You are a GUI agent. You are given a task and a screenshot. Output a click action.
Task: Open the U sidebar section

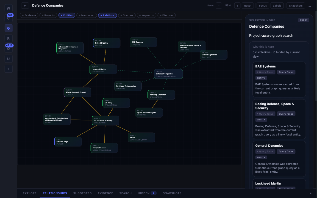point(8,59)
